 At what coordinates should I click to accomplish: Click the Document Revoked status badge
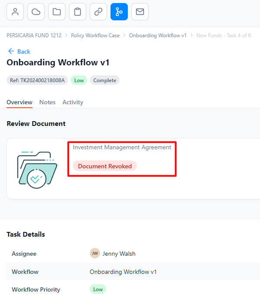point(105,166)
